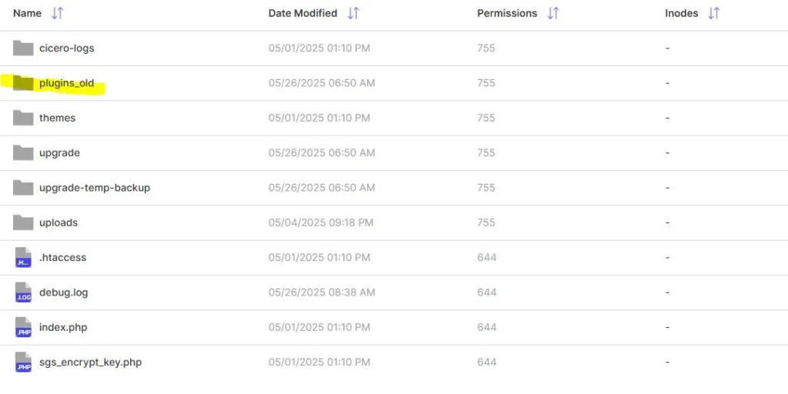
Task: Select the debug.log LOG file icon
Action: pos(23,292)
